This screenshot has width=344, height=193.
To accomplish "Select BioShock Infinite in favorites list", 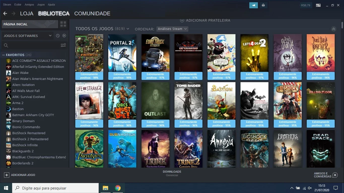I will coord(25,145).
